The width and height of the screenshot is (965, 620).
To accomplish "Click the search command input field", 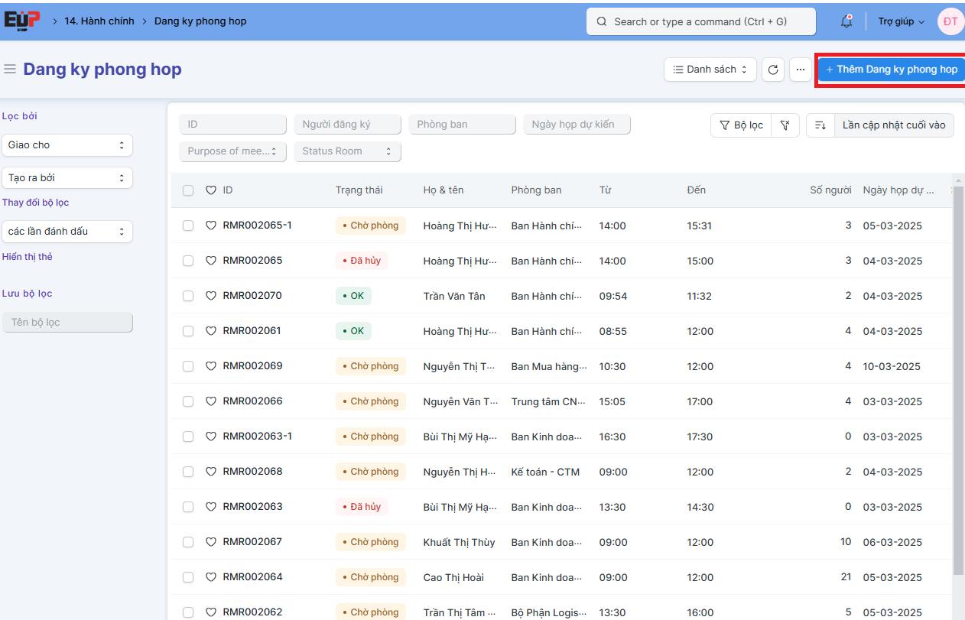I will click(x=700, y=21).
